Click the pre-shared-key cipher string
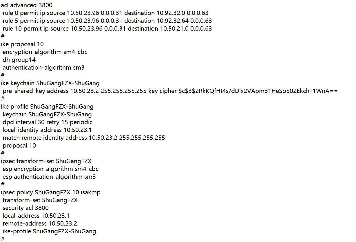The width and height of the screenshot is (356, 242). [x=258, y=91]
